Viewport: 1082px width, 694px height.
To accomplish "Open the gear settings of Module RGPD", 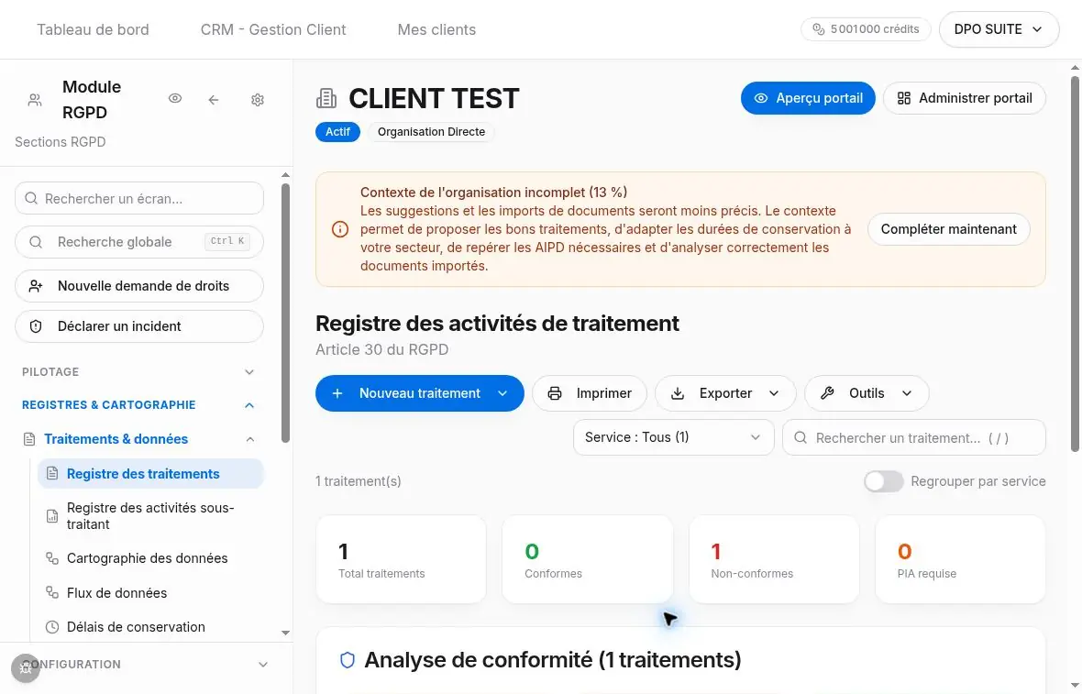I will pos(258,100).
